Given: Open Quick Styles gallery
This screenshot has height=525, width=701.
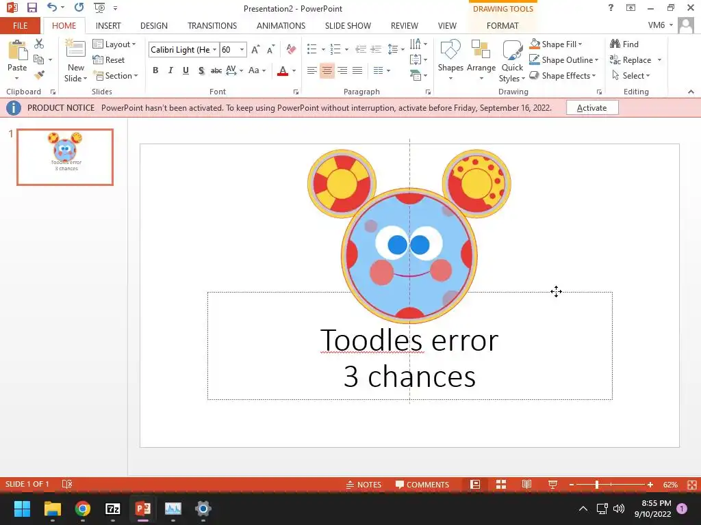Looking at the screenshot, I should [512, 61].
